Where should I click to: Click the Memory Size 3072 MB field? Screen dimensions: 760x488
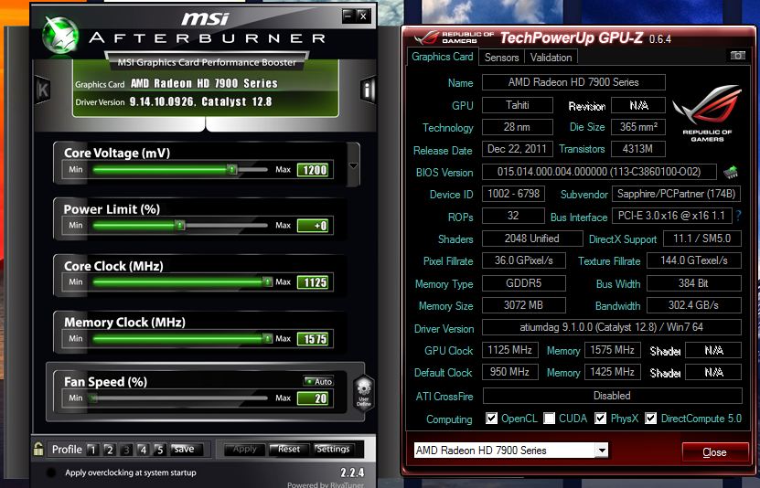[523, 305]
